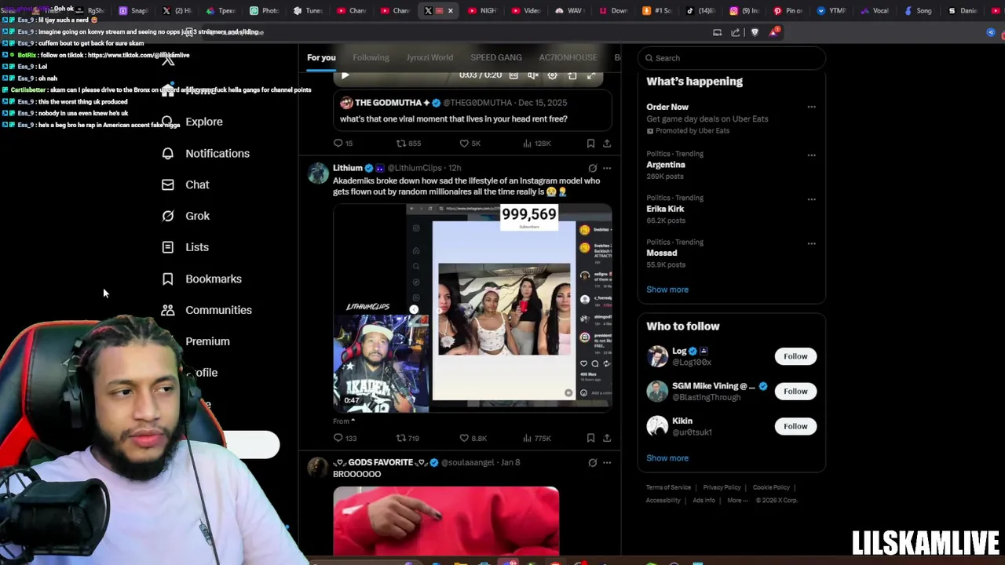Open more options for Argentina trend
Screen dimensions: 1005x565
tap(811, 155)
